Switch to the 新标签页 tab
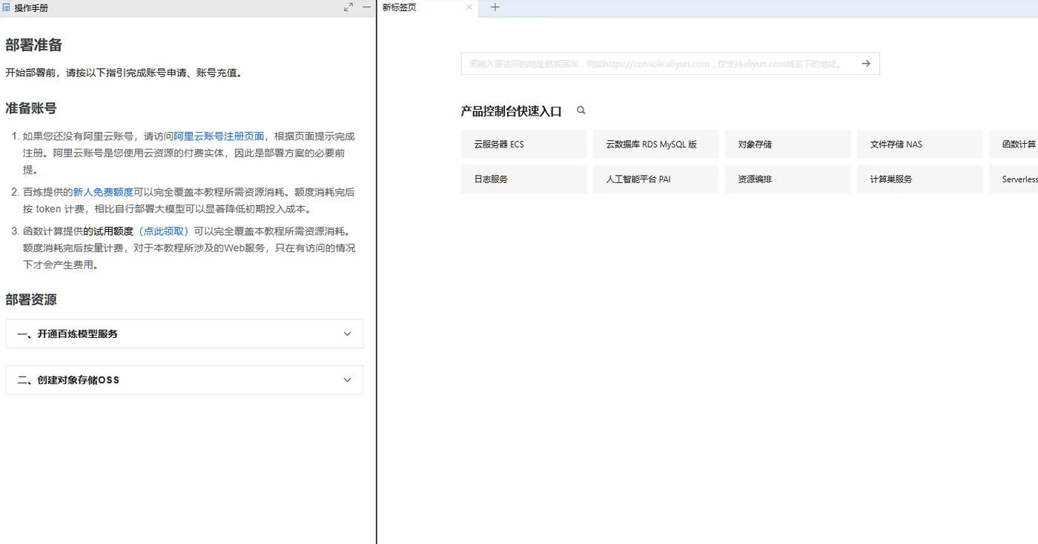 click(428, 8)
